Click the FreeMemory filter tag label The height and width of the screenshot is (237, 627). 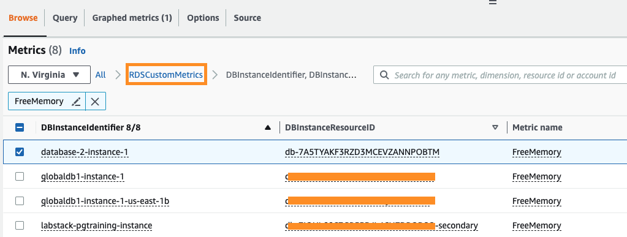tap(39, 102)
